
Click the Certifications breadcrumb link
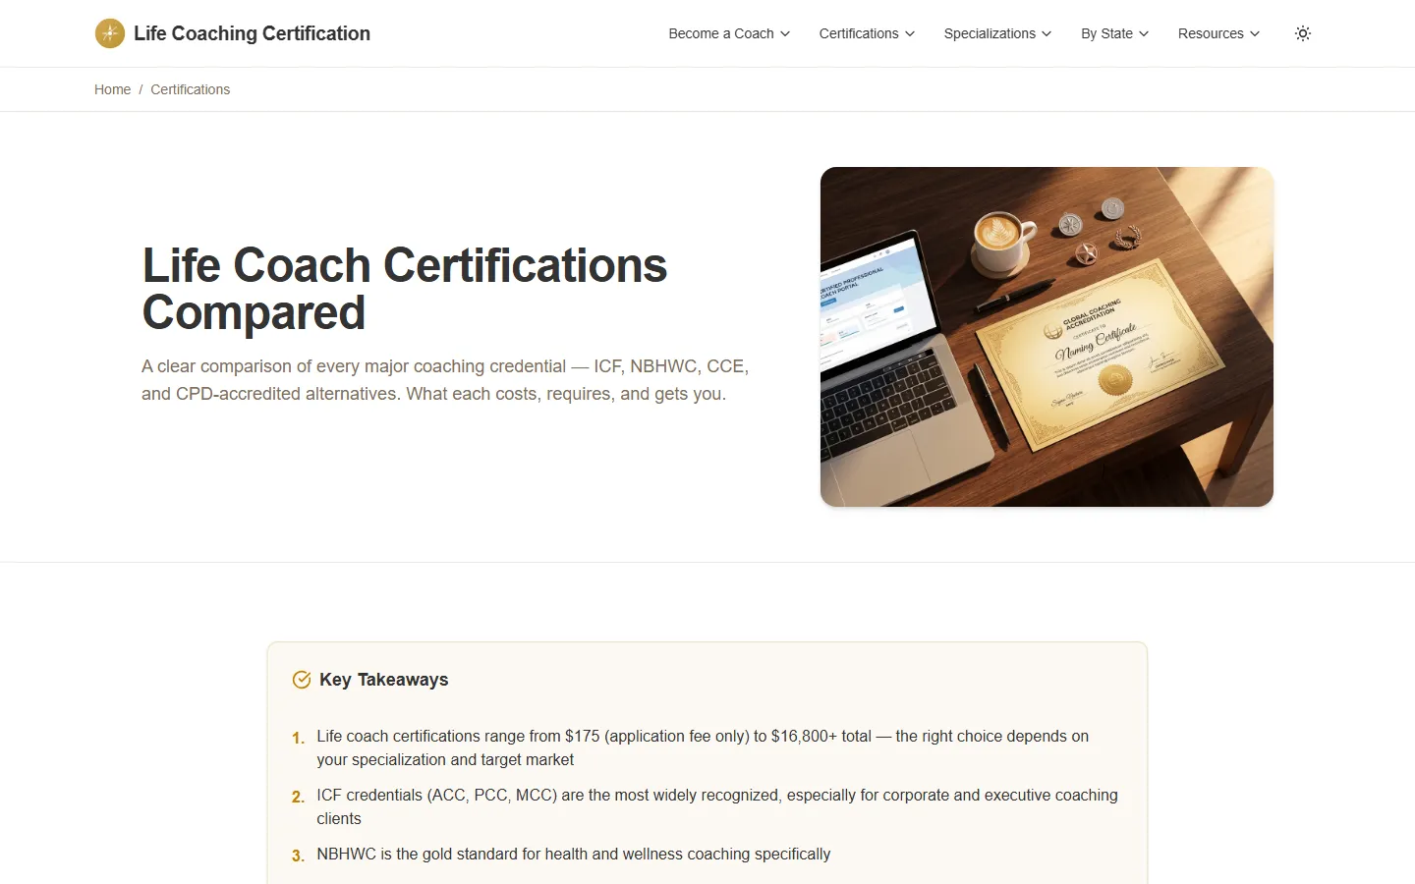pyautogui.click(x=190, y=89)
